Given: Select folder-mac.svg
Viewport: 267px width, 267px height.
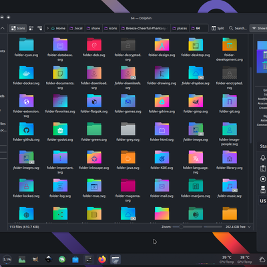Looking at the screenshot, I should 94,188.
